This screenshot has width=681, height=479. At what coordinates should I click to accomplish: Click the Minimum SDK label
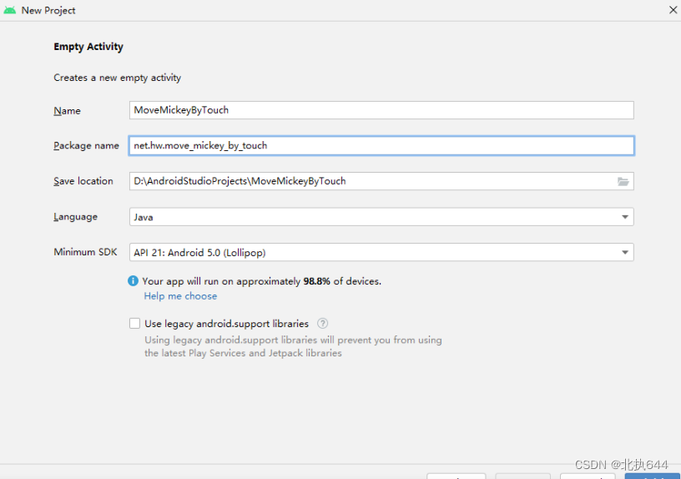[x=85, y=252]
